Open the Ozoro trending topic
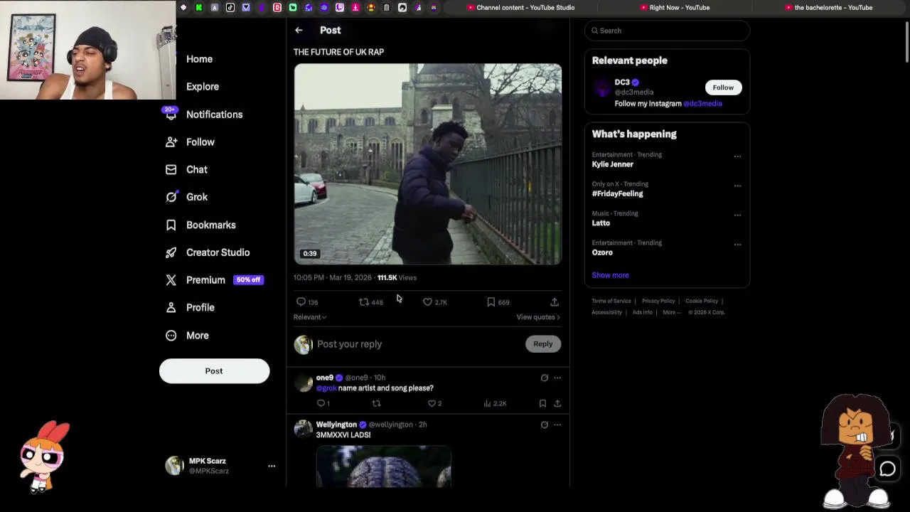 tap(602, 252)
